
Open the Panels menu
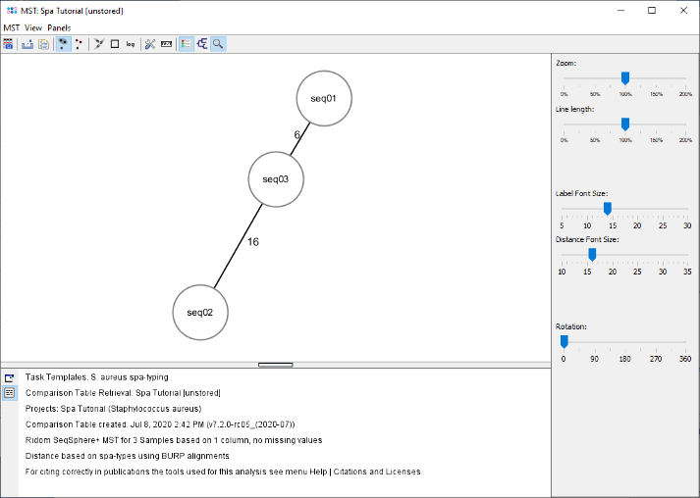(59, 27)
